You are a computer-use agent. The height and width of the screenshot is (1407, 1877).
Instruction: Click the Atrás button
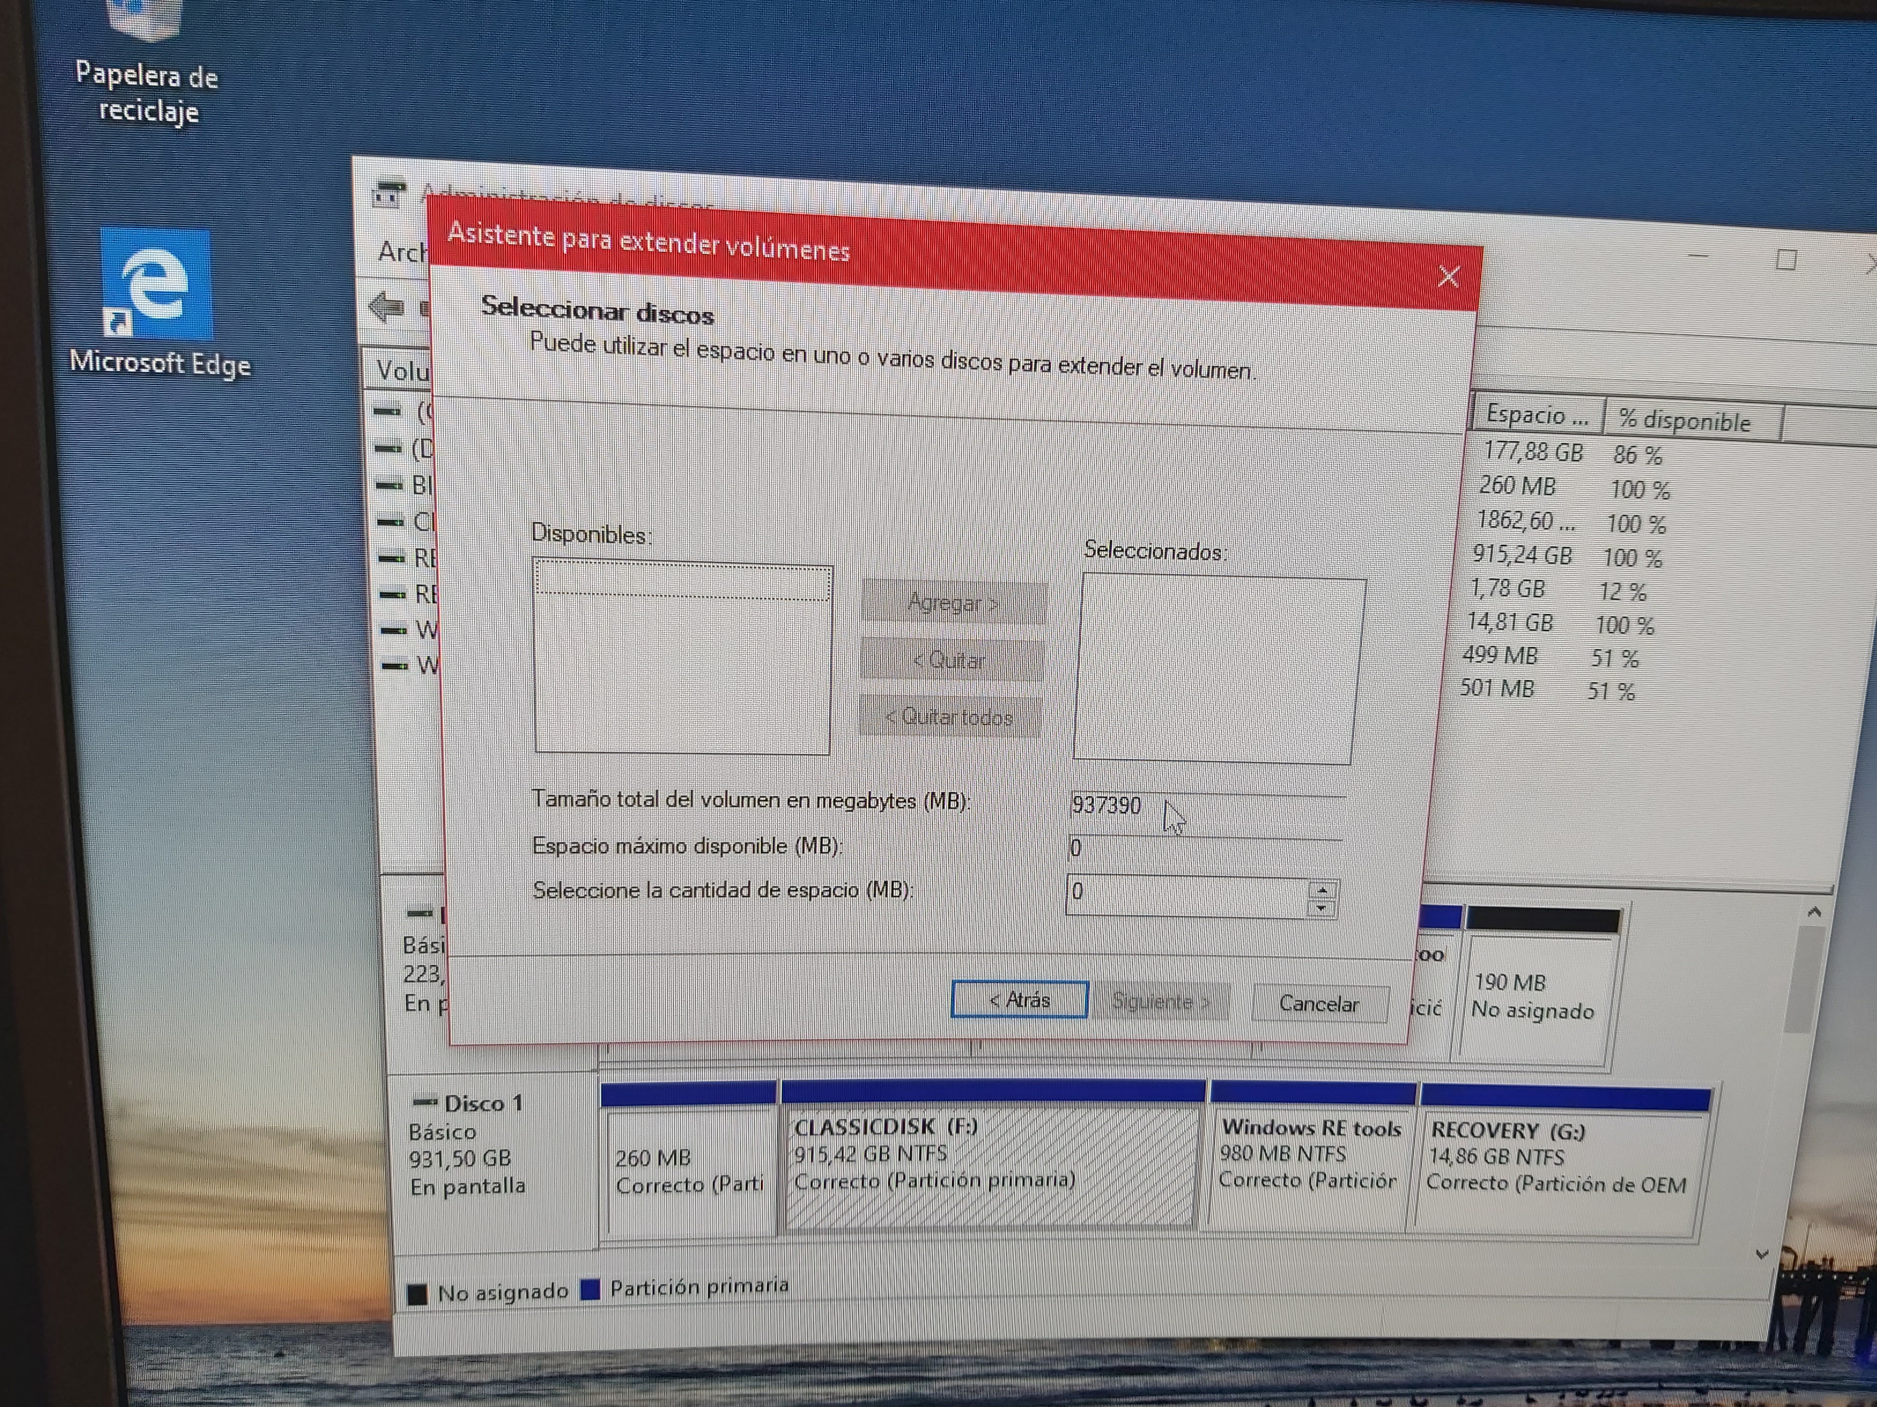(x=1019, y=1000)
